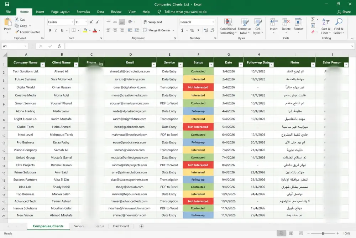Switch to the Formulas ribbon tab
The width and height of the screenshot is (356, 238).
pyautogui.click(x=83, y=12)
